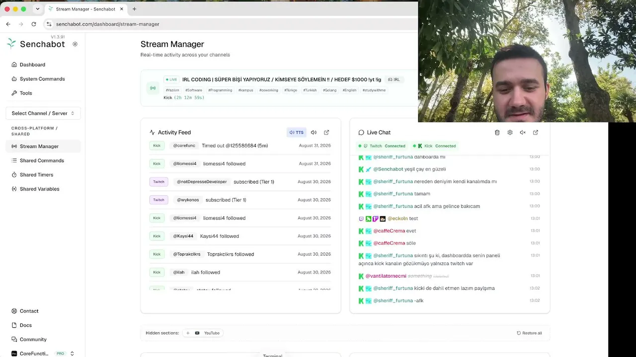The height and width of the screenshot is (357, 636).
Task: Open a new browser tab
Action: pos(134,9)
